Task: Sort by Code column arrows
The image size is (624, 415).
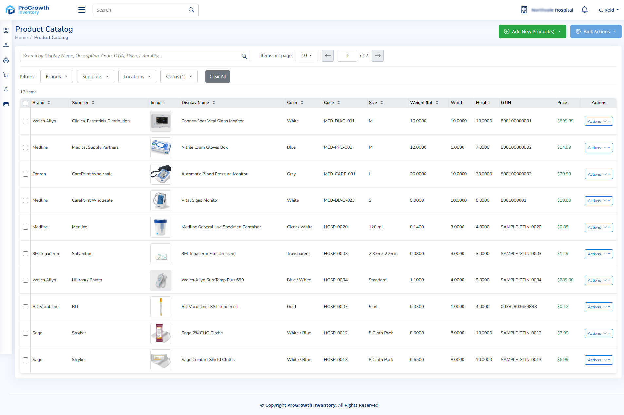Action: [x=339, y=103]
